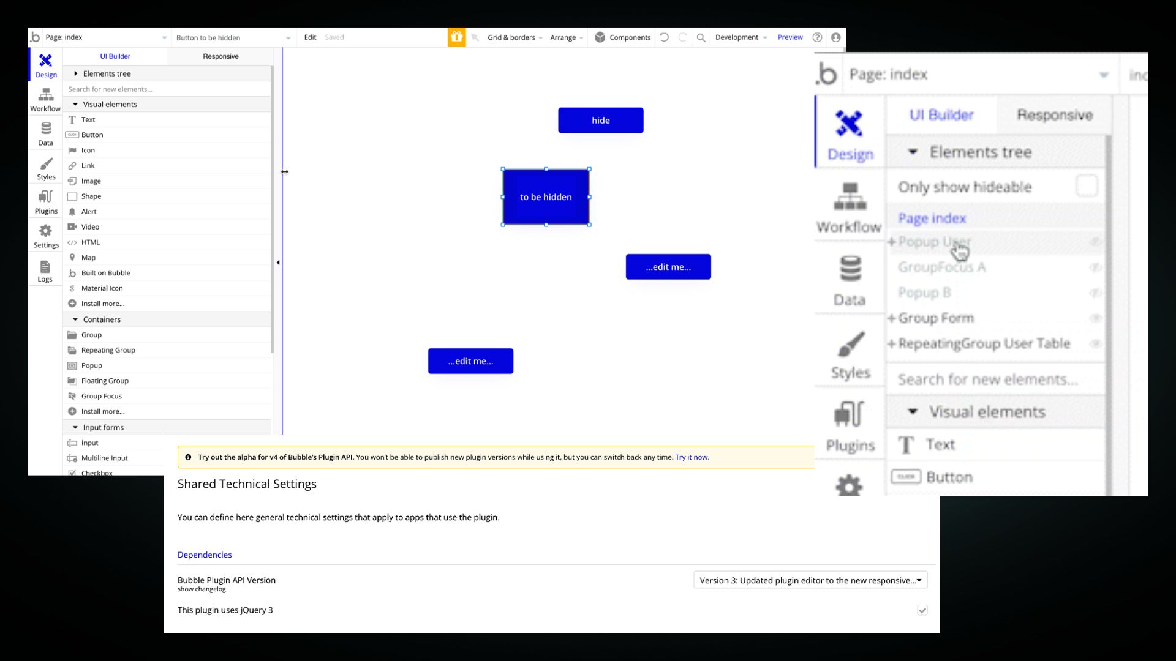
Task: Open the Development version dropdown
Action: point(741,37)
